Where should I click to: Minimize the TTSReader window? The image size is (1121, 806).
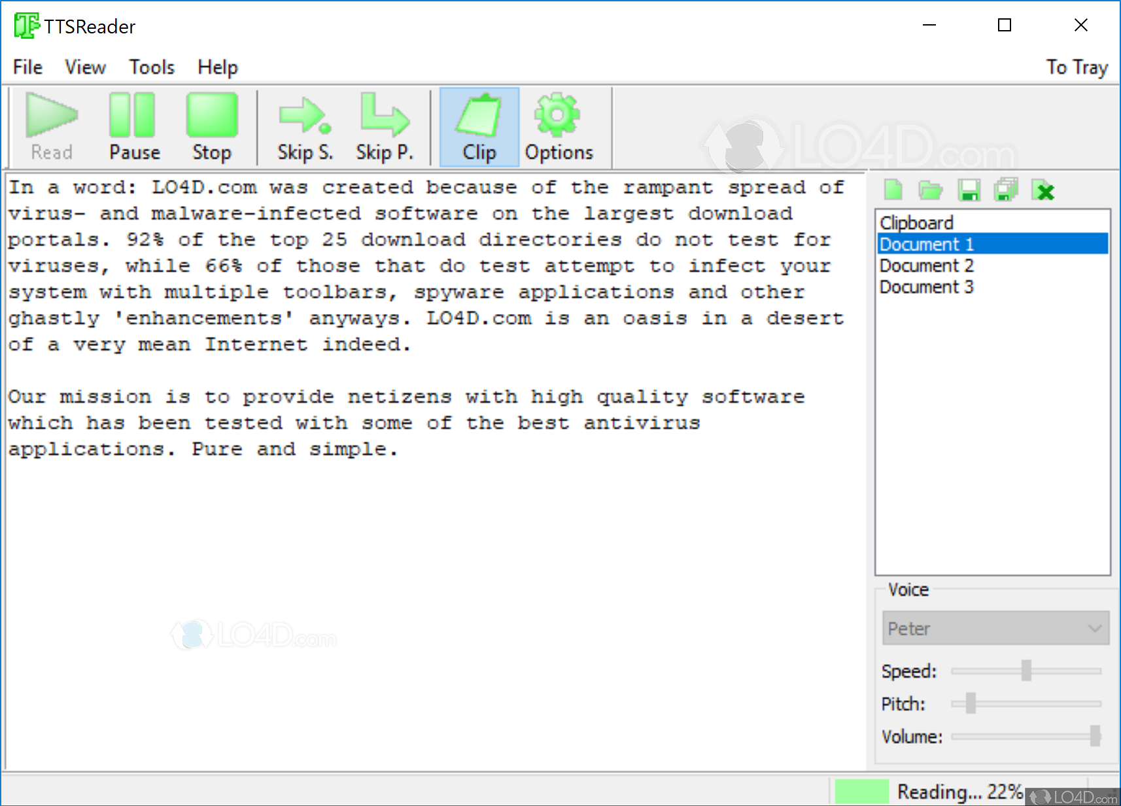point(929,26)
